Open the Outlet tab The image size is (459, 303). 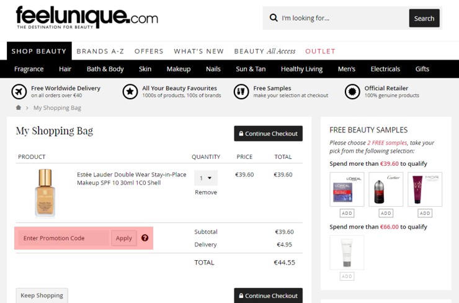pos(320,52)
